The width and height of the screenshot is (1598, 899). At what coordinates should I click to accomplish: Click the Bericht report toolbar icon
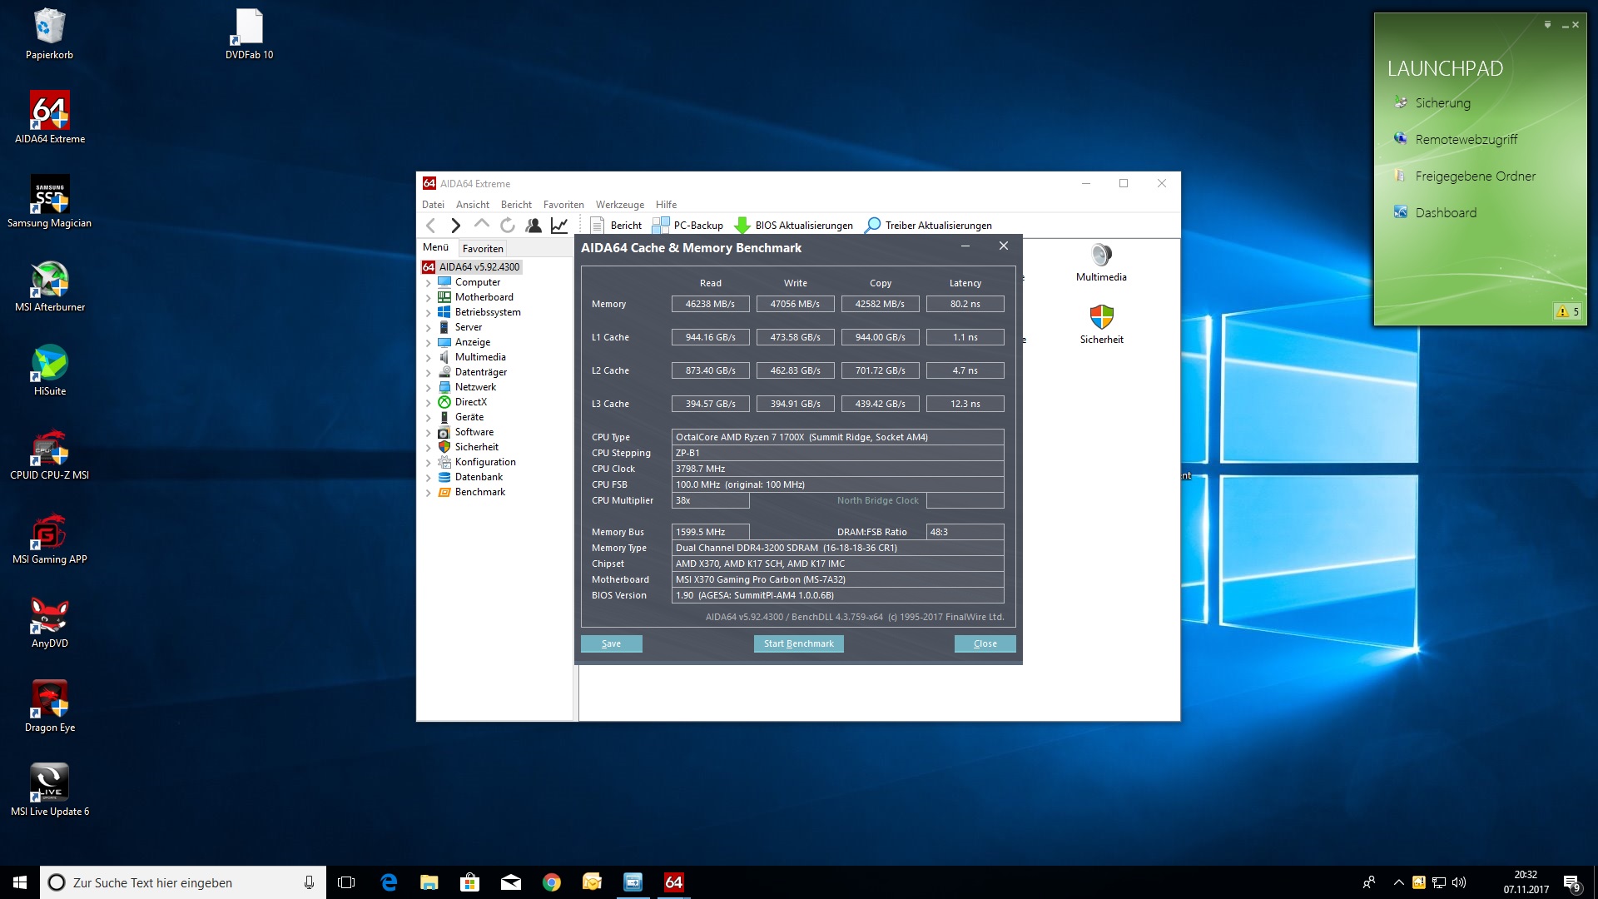[597, 225]
